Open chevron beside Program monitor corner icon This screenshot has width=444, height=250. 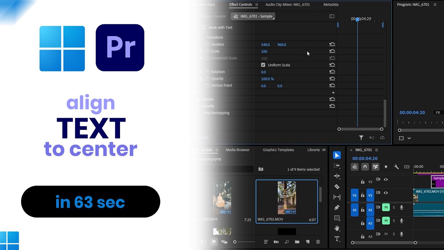[x=409, y=138]
